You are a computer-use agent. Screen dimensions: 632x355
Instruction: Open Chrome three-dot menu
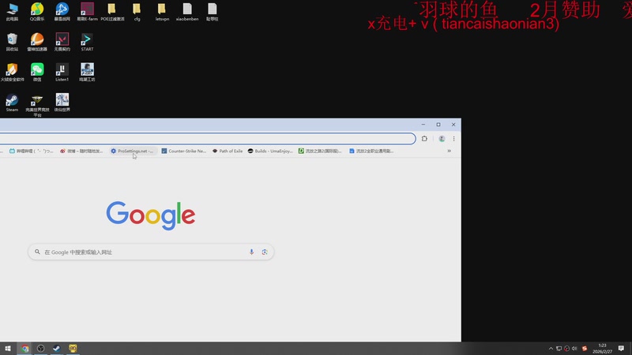(x=453, y=139)
